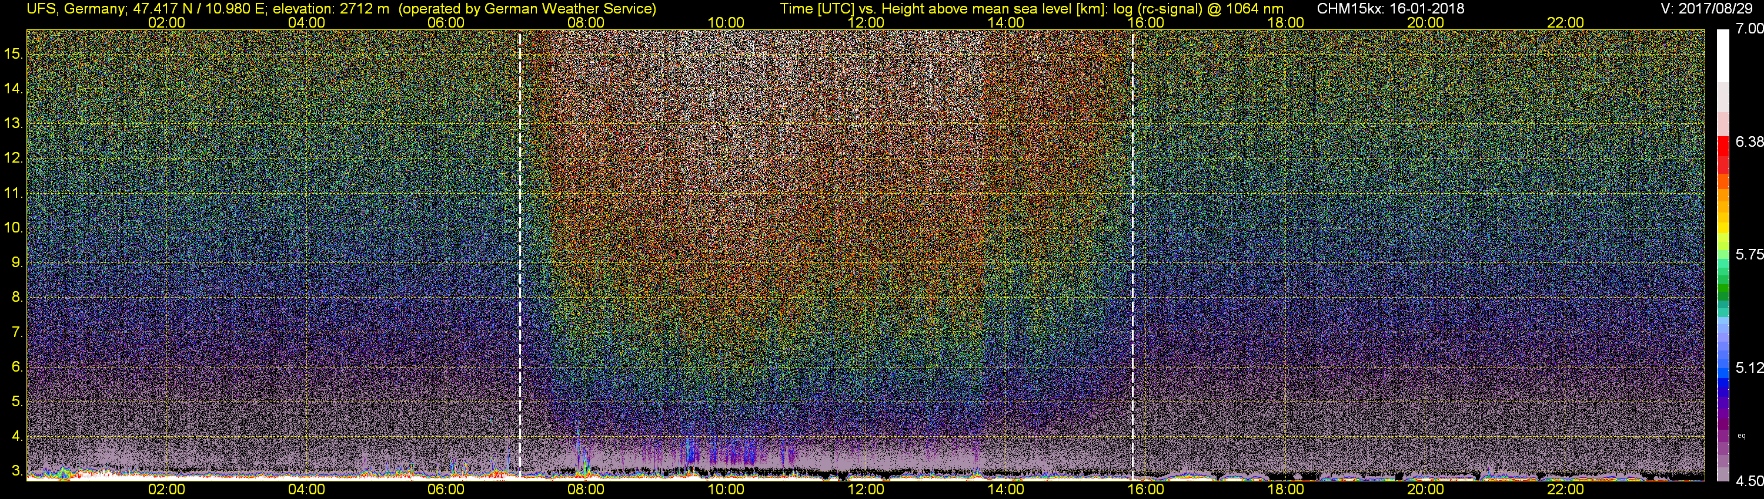Click the '8.' height axis label
This screenshot has height=499, width=1764.
point(18,298)
